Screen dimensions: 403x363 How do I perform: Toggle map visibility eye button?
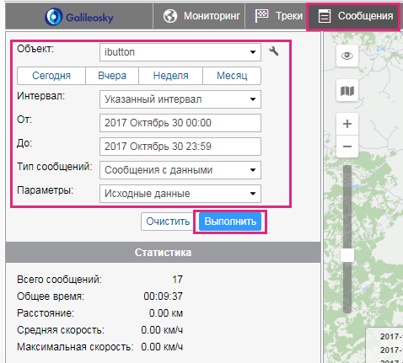[347, 56]
